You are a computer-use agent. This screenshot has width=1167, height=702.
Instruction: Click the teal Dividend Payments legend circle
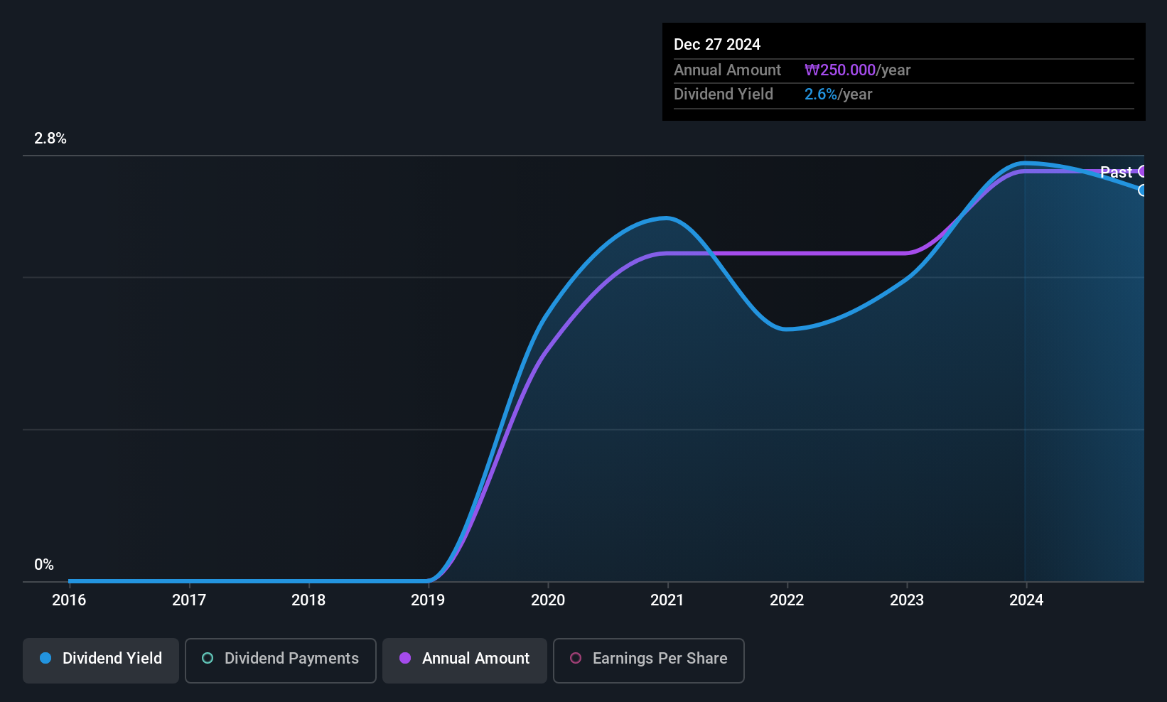[208, 658]
